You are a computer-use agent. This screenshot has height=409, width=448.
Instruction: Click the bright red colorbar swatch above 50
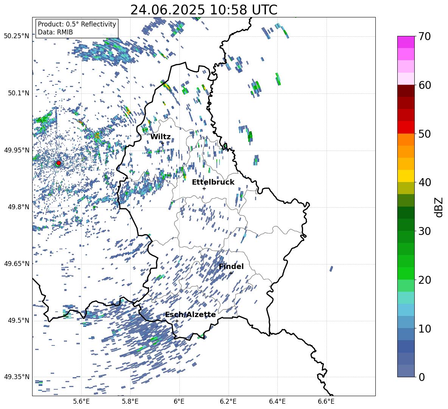(x=406, y=128)
